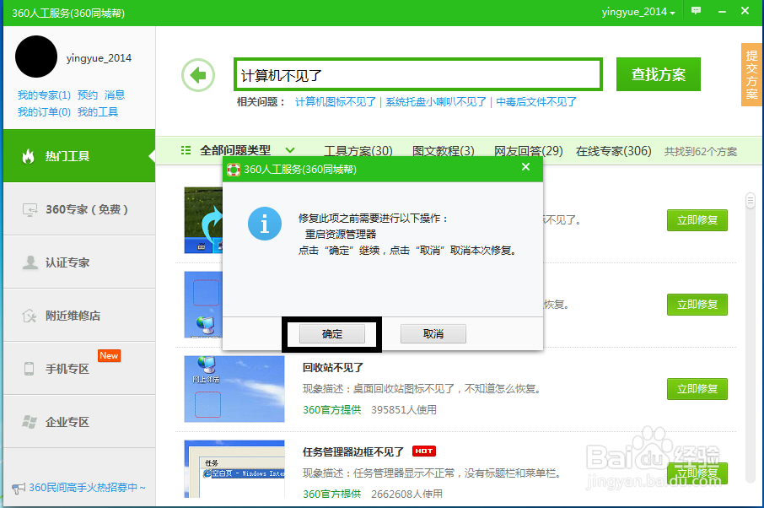Open 附近维修店 via its wrench icon
Screen dimensions: 764x508
(28, 315)
